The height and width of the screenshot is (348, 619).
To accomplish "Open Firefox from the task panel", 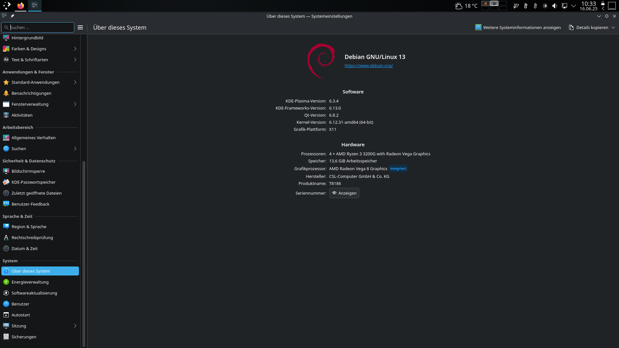I will (x=21, y=5).
